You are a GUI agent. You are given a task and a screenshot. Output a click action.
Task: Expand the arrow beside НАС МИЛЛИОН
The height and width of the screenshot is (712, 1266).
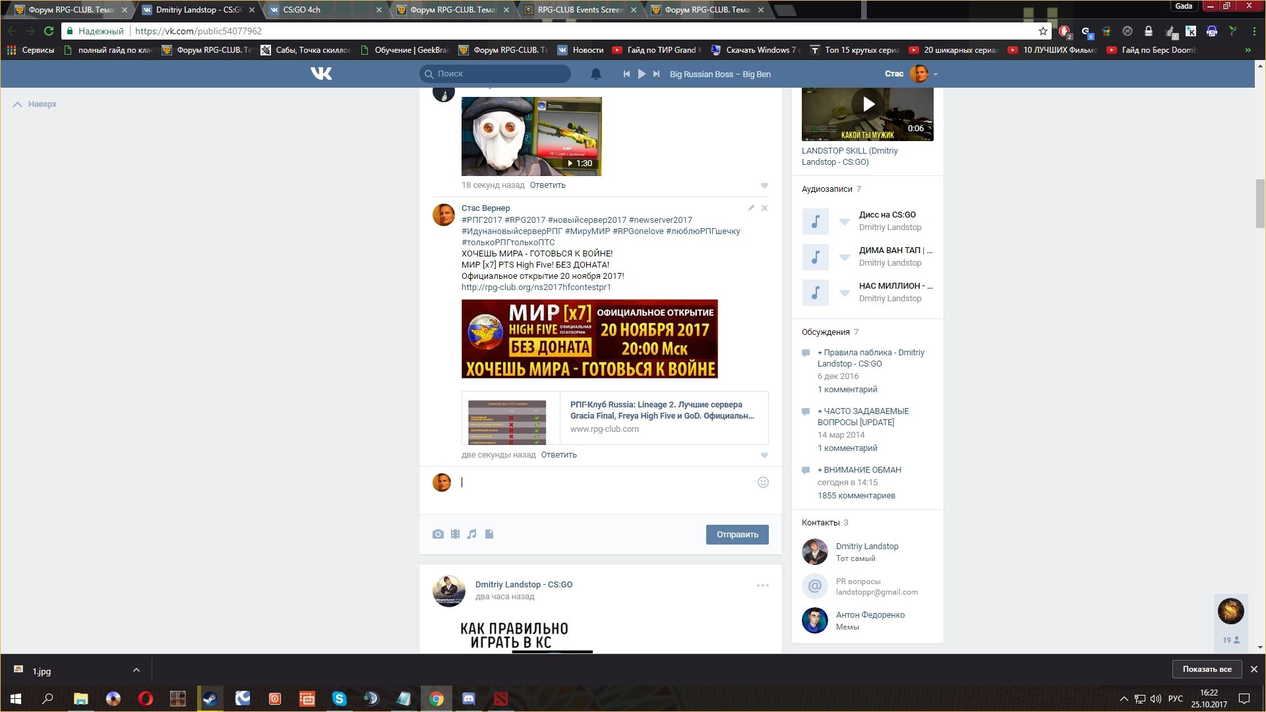[x=844, y=293]
